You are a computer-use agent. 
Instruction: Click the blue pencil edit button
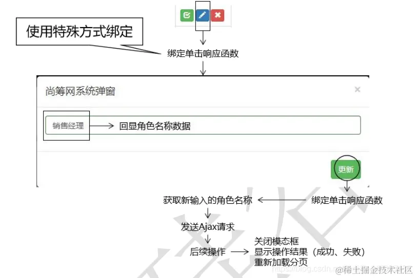(x=203, y=15)
